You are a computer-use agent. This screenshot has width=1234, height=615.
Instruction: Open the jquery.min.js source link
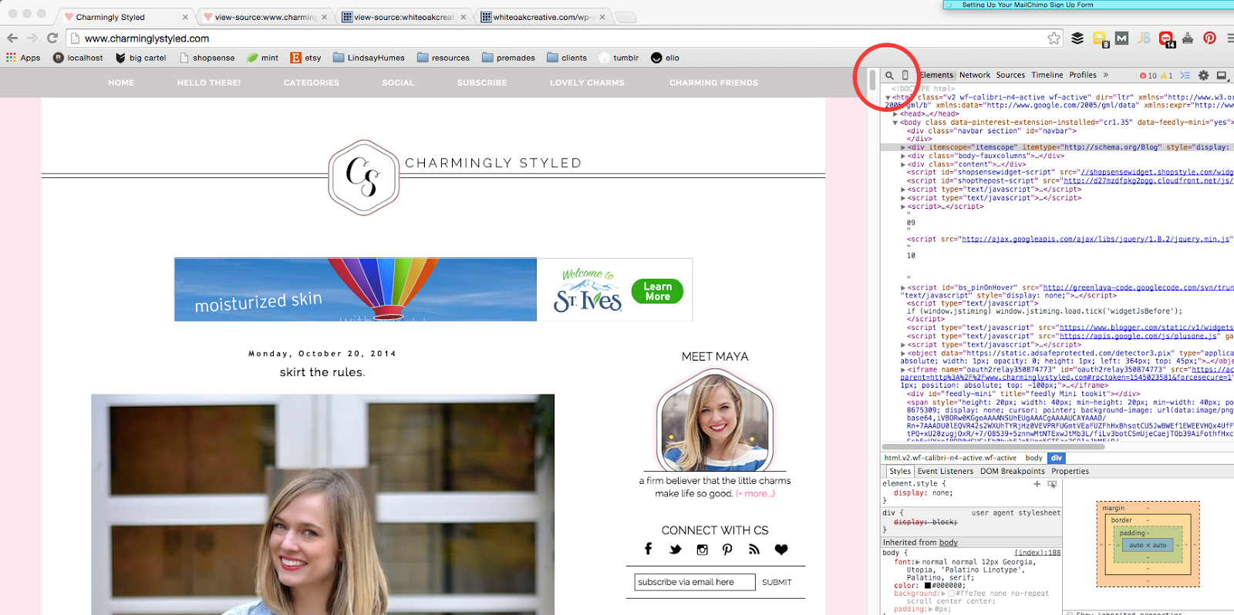(1096, 239)
